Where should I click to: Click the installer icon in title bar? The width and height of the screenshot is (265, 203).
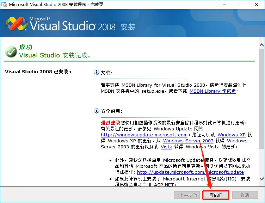[x=4, y=5]
